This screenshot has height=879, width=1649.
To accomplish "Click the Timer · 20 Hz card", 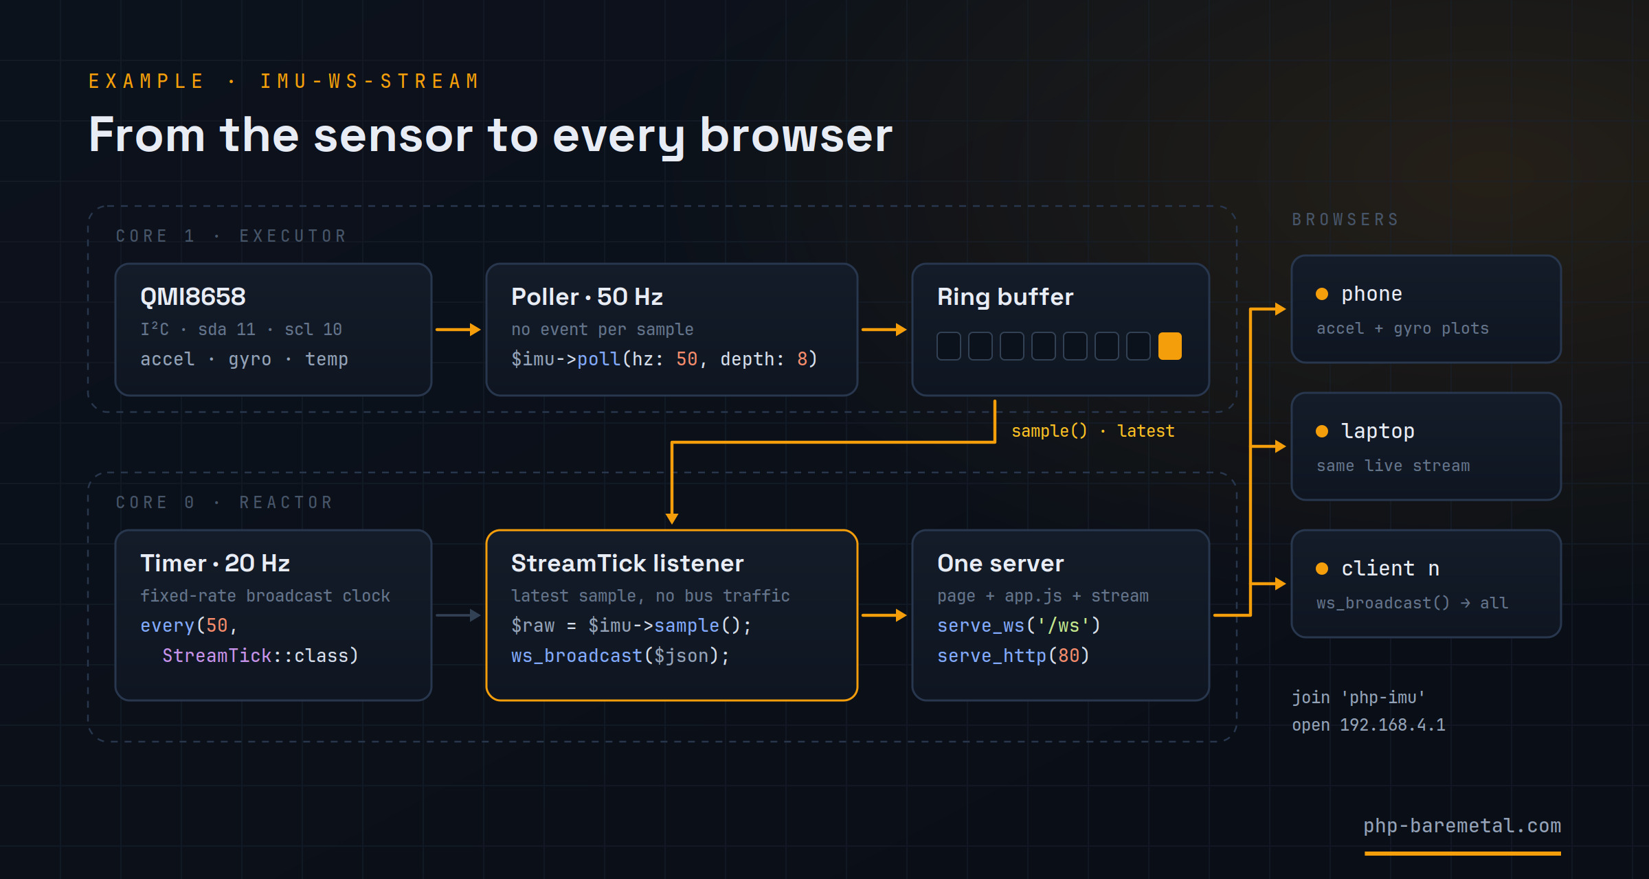I will (x=273, y=615).
